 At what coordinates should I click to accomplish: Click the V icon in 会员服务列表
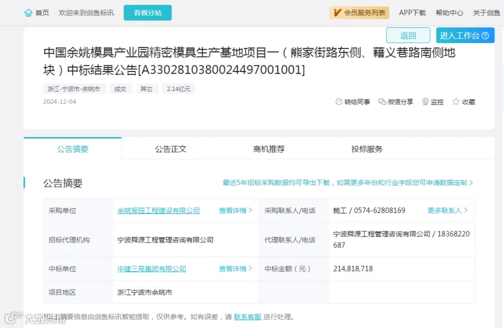[x=337, y=13]
